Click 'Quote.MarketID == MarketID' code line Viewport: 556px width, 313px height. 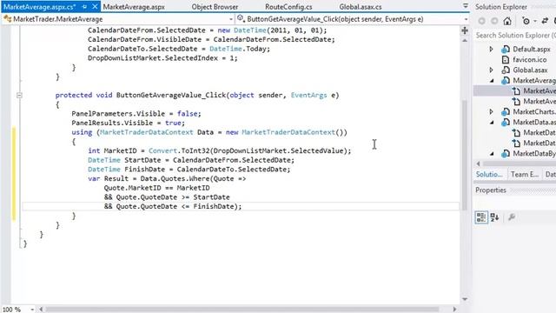tap(156, 188)
